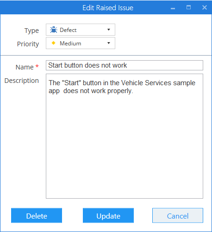The image size is (212, 232).
Task: Click the red required asterisk marker
Action: pyautogui.click(x=37, y=66)
